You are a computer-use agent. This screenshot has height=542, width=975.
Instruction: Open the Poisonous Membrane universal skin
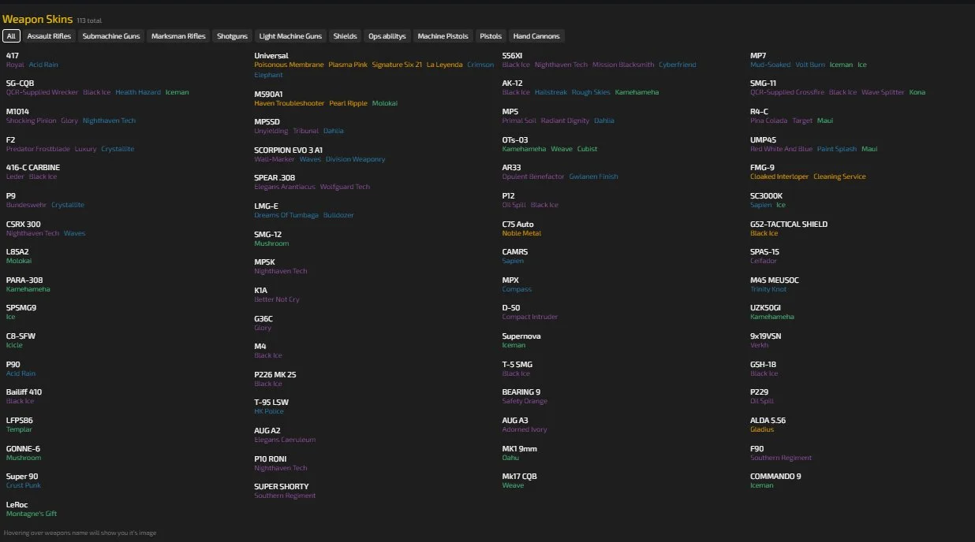pos(289,65)
